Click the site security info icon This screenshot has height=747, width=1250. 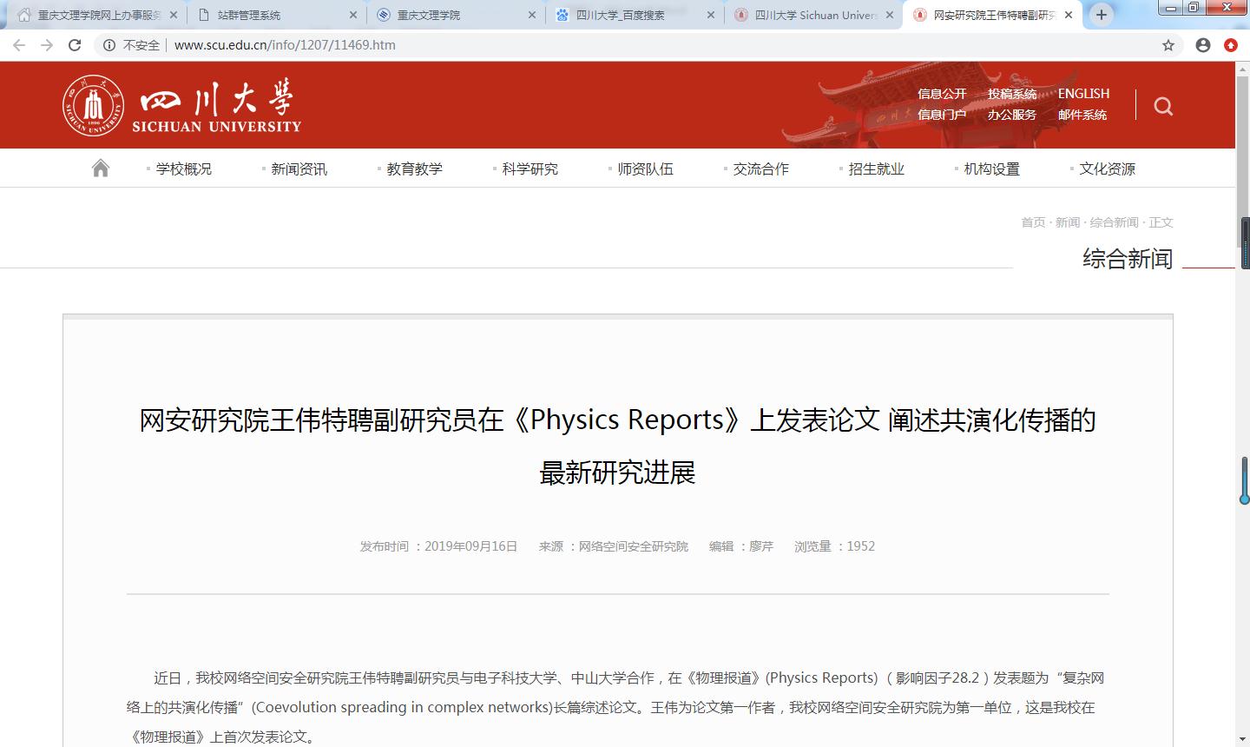pyautogui.click(x=109, y=45)
